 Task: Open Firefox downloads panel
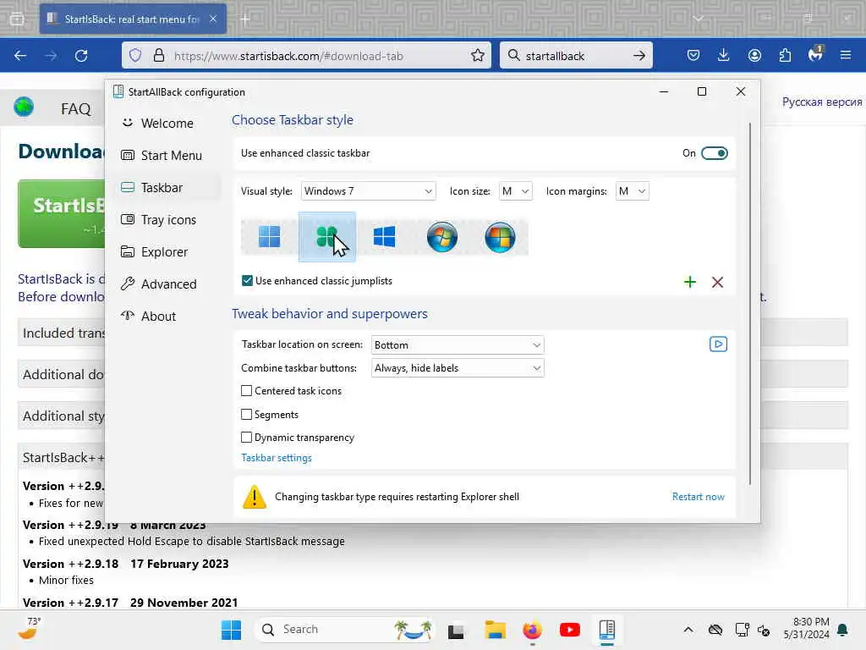[724, 55]
